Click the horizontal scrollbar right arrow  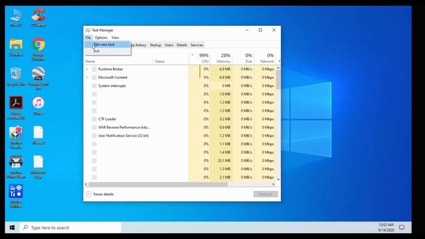pos(273,185)
